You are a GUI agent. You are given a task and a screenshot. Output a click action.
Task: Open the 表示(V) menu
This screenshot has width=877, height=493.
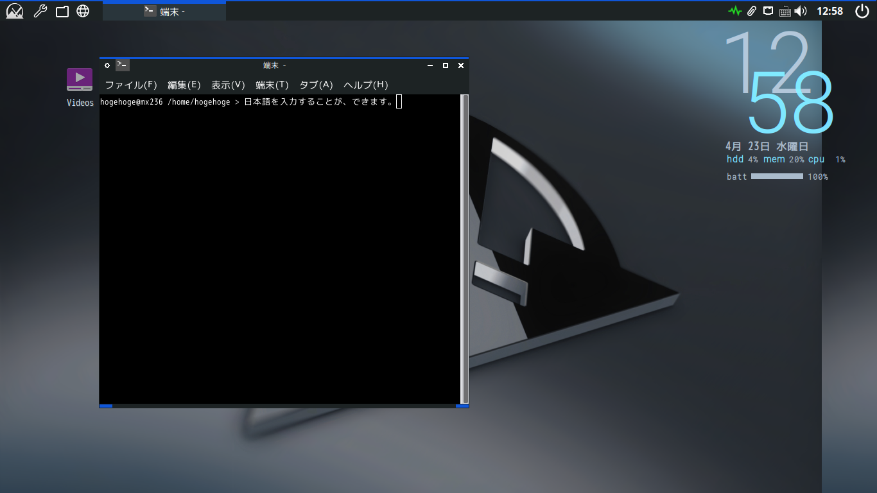(229, 85)
